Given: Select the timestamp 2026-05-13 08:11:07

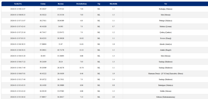Looking at the screenshot, I should pos(18,9).
